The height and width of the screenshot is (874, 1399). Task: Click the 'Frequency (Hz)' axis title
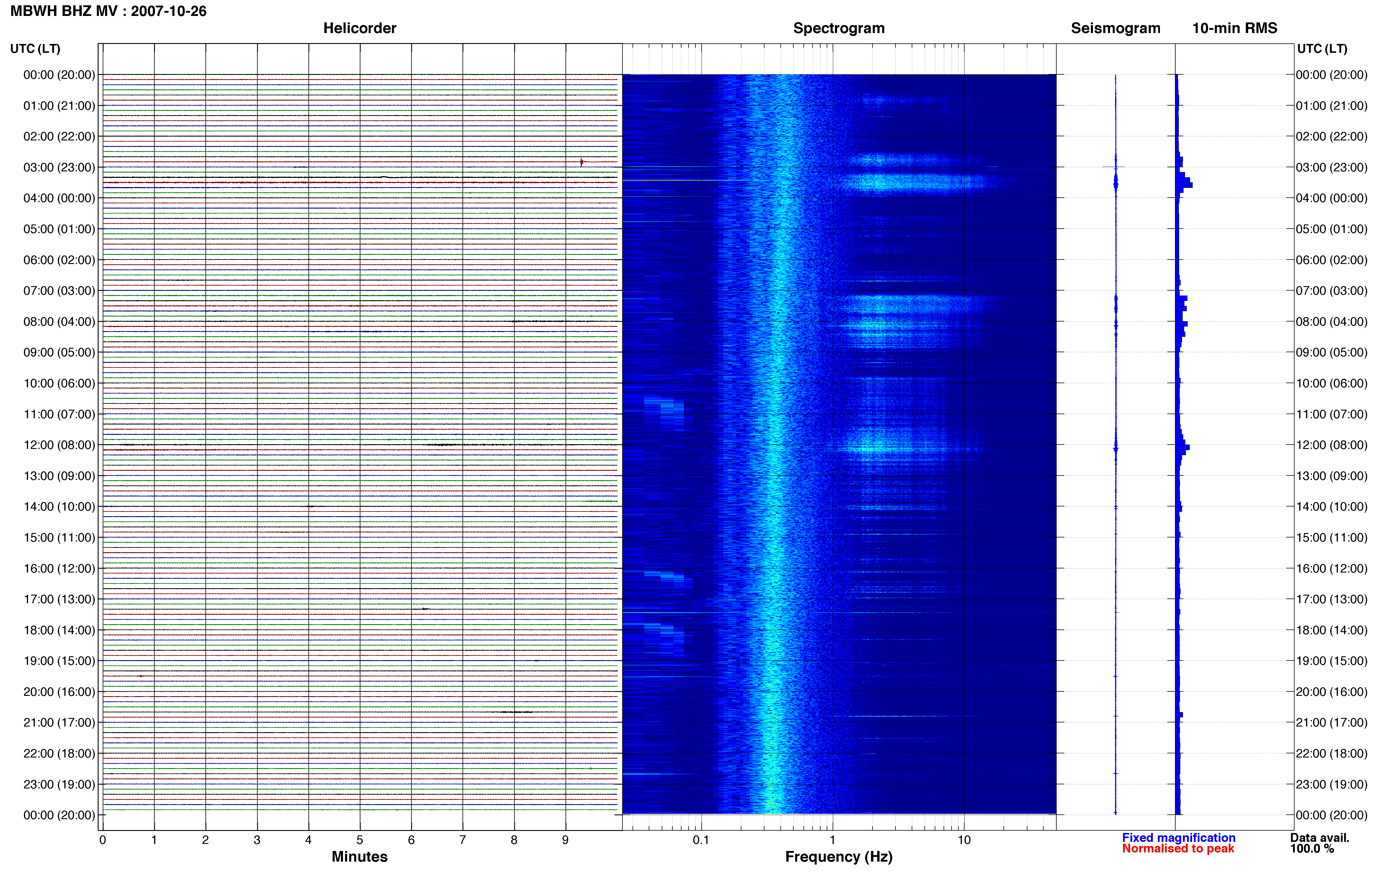point(839,857)
